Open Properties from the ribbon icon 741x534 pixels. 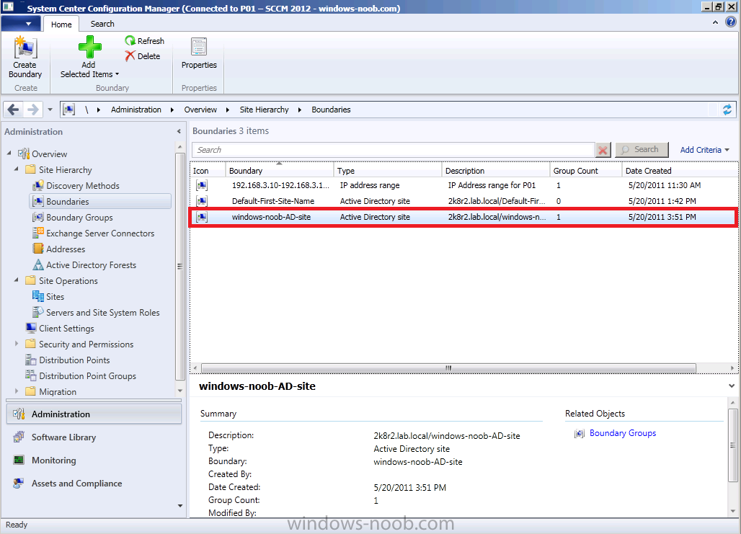coord(199,48)
